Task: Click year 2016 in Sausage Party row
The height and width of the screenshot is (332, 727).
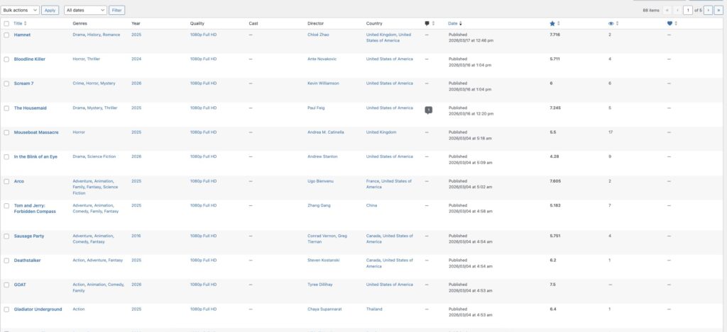Action: 136,236
